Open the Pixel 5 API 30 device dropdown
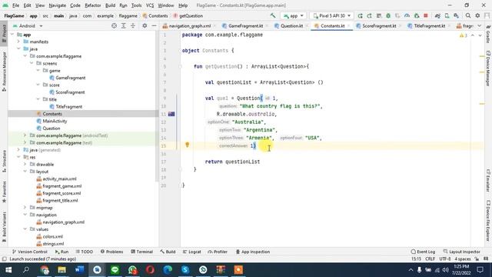The width and height of the screenshot is (492, 277). coord(331,15)
